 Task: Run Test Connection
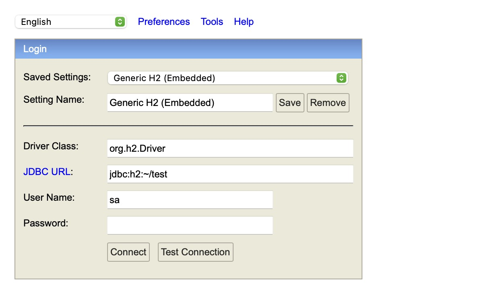[x=196, y=252]
